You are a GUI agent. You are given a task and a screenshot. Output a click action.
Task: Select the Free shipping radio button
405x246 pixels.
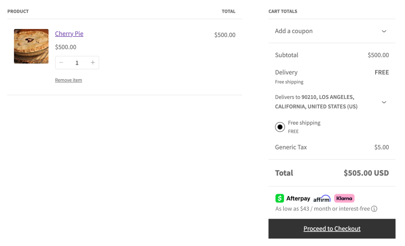[280, 127]
